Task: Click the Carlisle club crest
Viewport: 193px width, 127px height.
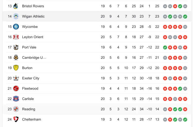Action: (16, 99)
